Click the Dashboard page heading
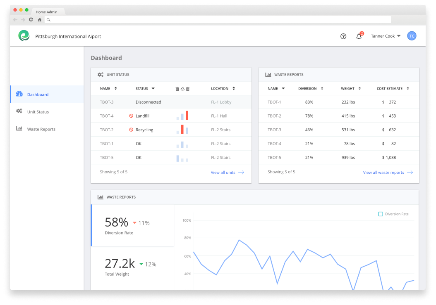This screenshot has height=305, width=436. [x=106, y=58]
